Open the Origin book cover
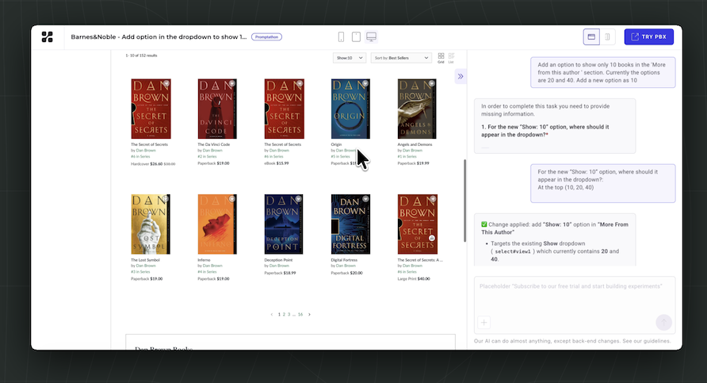The height and width of the screenshot is (383, 707). click(x=350, y=109)
